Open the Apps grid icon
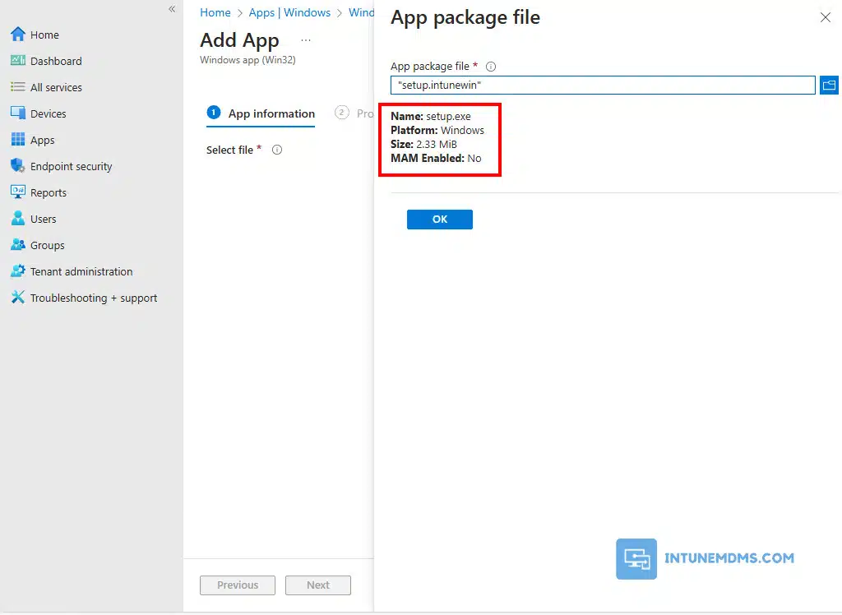Image resolution: width=842 pixels, height=615 pixels. coord(17,140)
